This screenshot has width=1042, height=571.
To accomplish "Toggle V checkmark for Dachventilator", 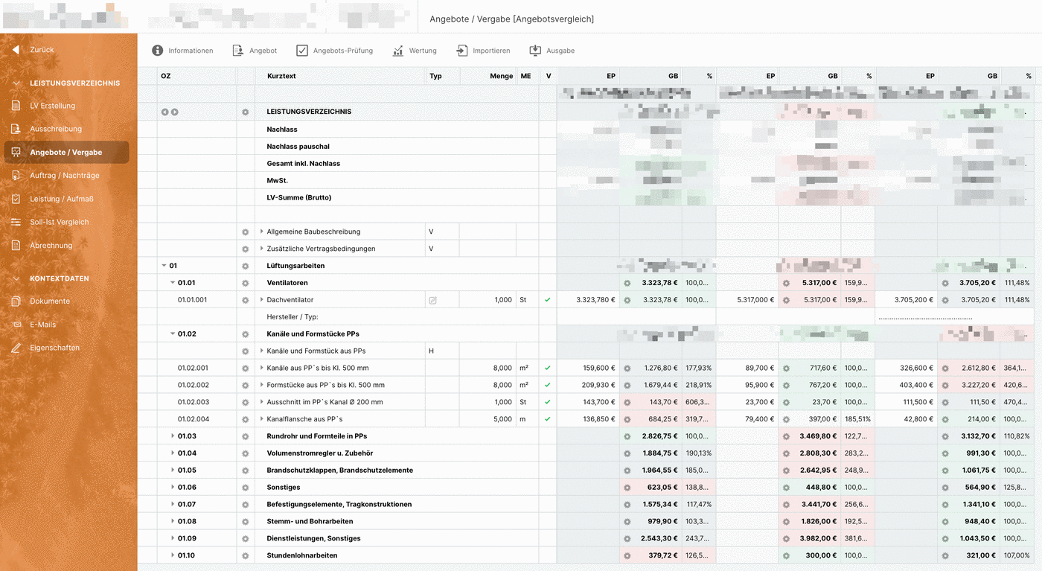I will 548,300.
